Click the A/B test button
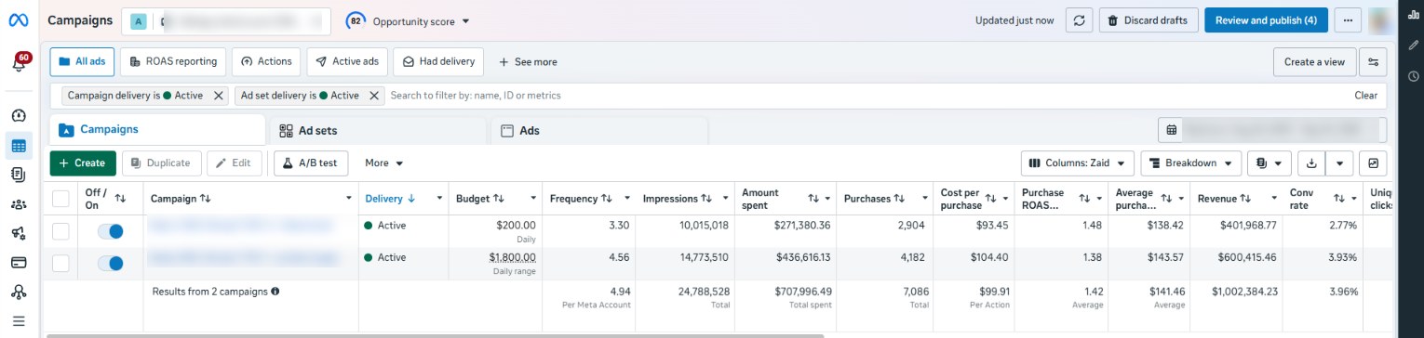This screenshot has height=338, width=1424. (311, 163)
